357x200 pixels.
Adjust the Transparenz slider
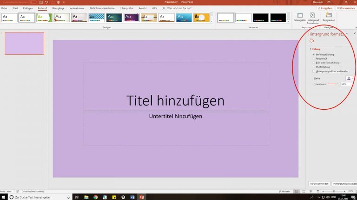[x=335, y=84]
